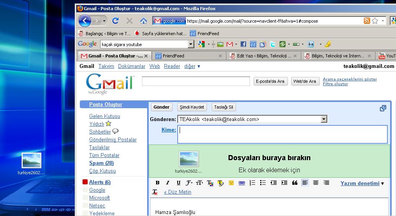Click the Twitter bird icon in Google toolbar
Viewport: 396px width, 216px height.
click(272, 45)
